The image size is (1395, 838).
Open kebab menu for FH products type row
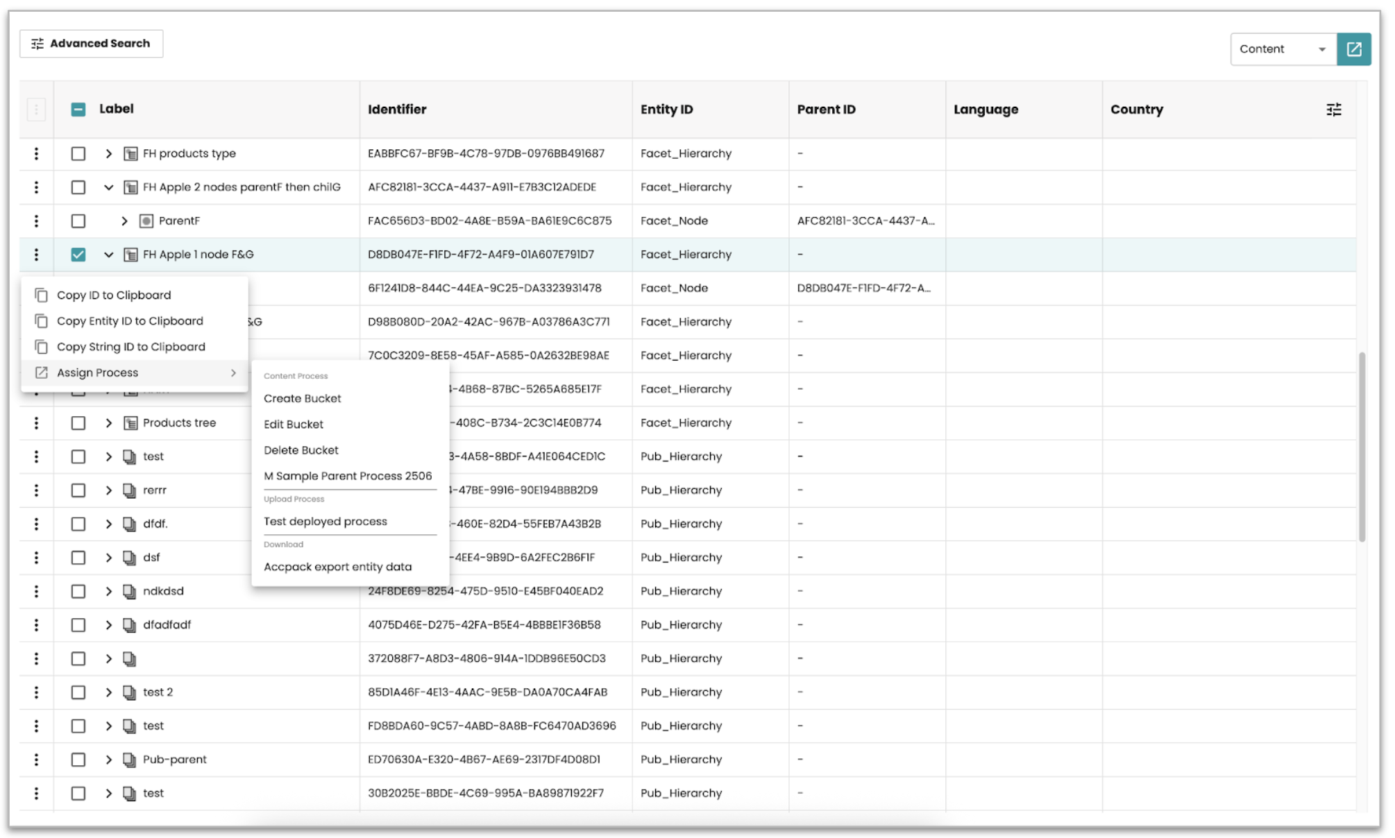pos(36,153)
